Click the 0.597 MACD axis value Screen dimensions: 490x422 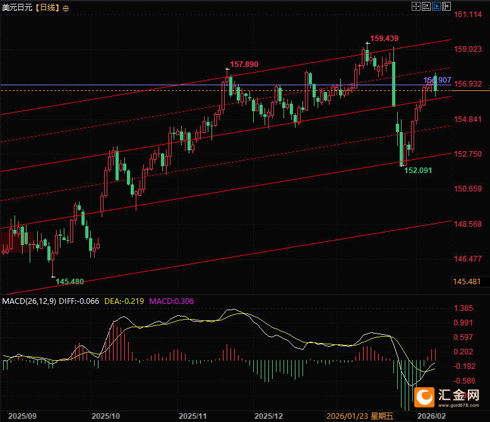click(463, 337)
